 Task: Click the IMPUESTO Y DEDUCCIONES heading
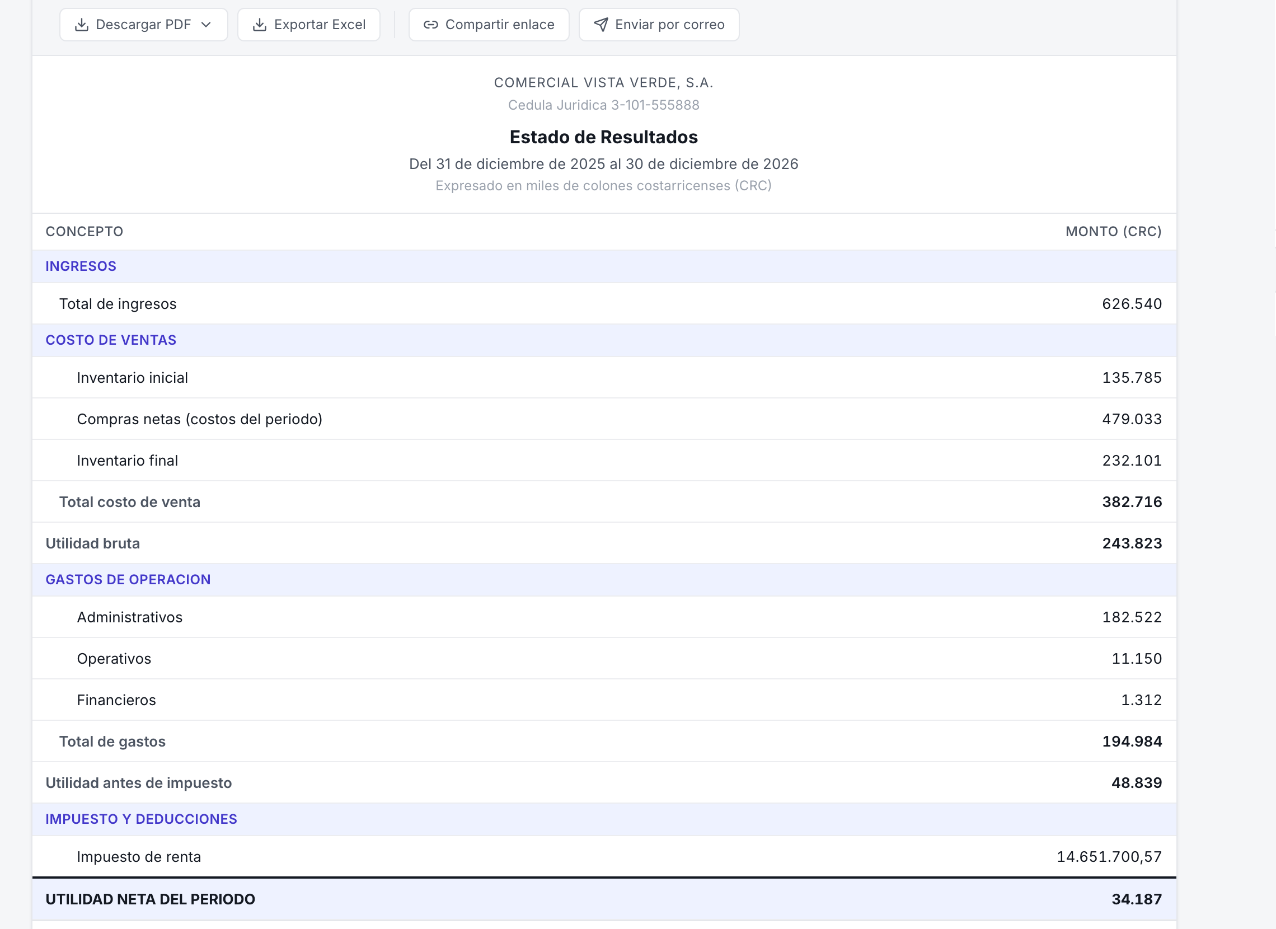point(141,819)
